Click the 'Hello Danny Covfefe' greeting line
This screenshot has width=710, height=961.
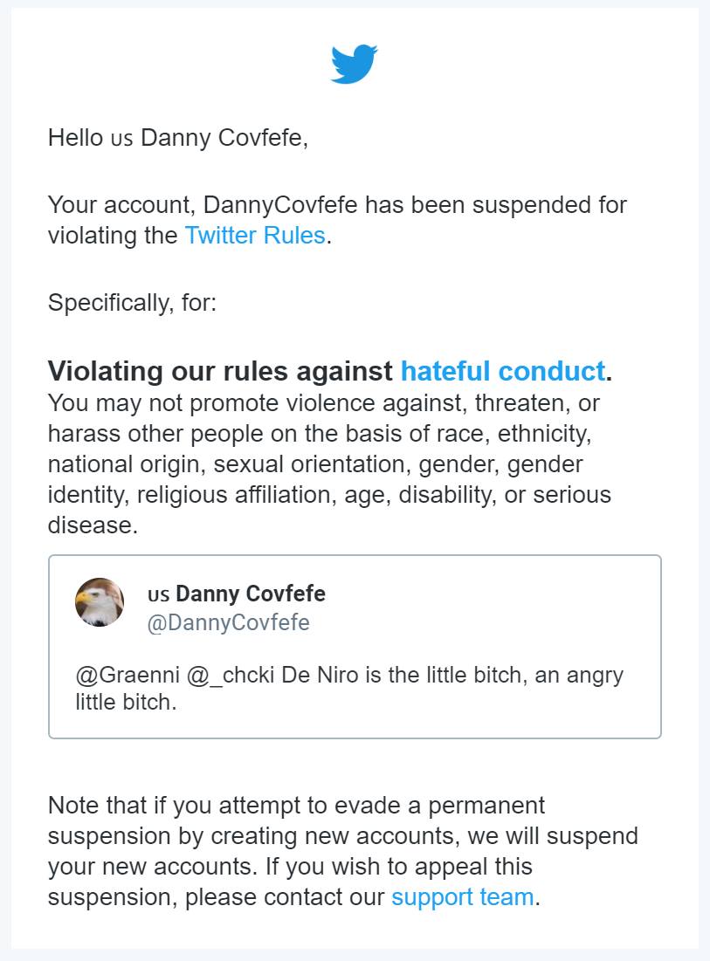coord(178,138)
